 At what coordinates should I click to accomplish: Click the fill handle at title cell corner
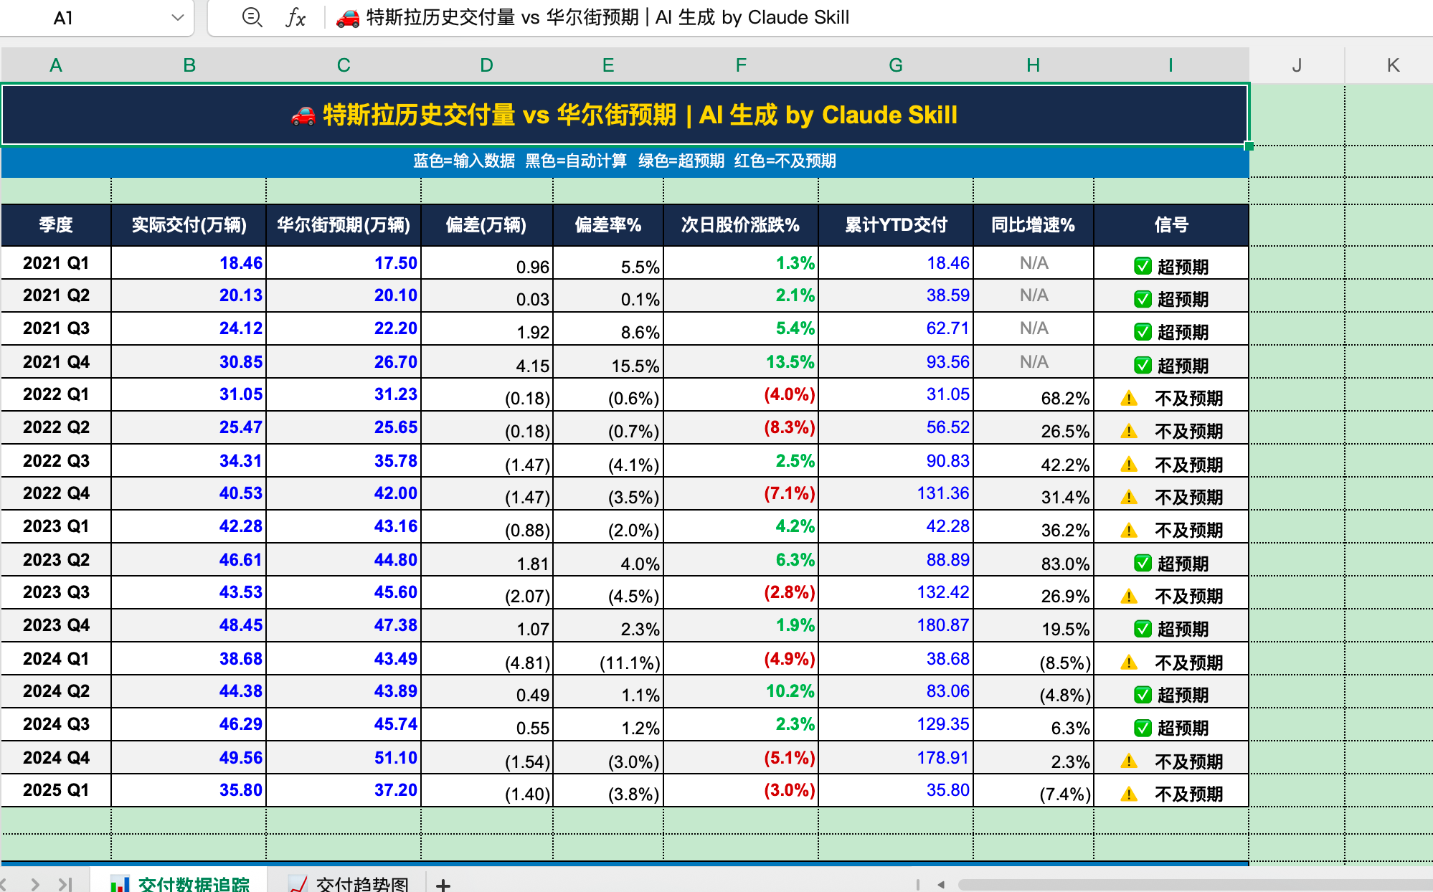tap(1249, 146)
